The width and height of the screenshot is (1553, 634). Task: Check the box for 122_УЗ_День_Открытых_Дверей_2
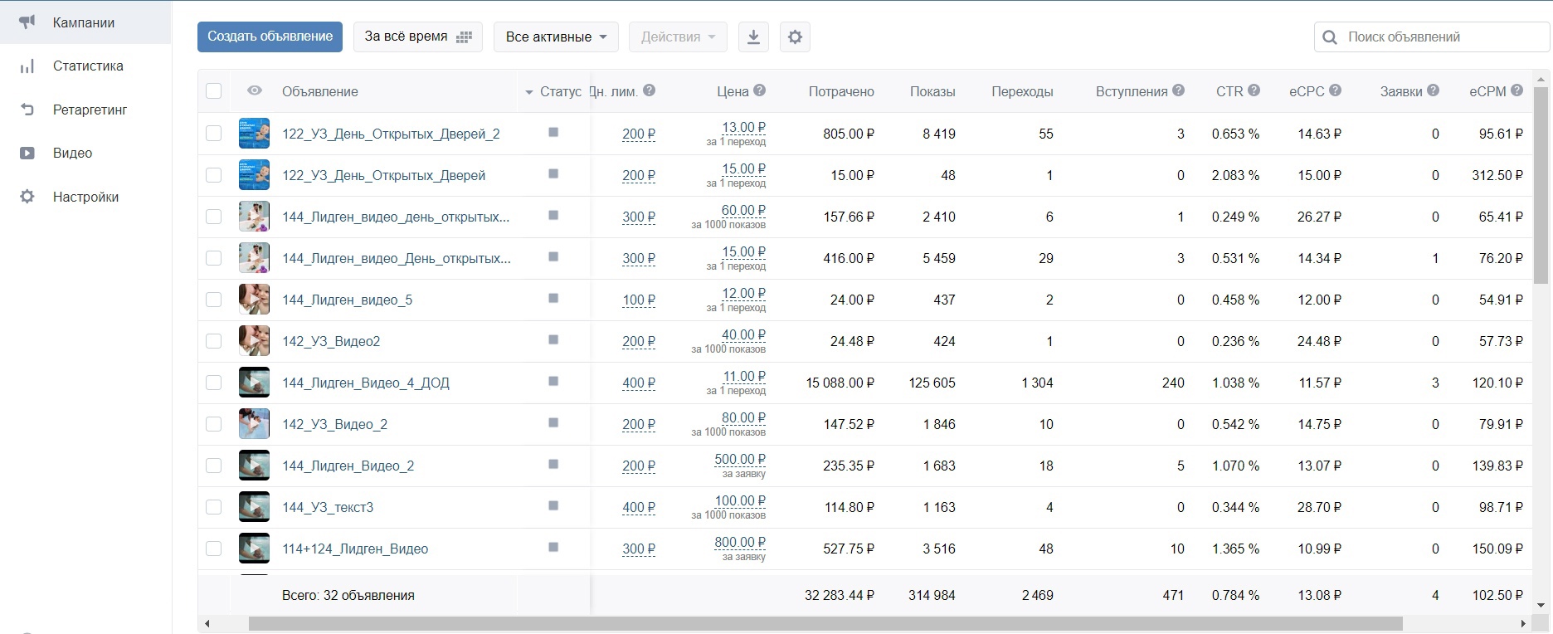click(214, 134)
